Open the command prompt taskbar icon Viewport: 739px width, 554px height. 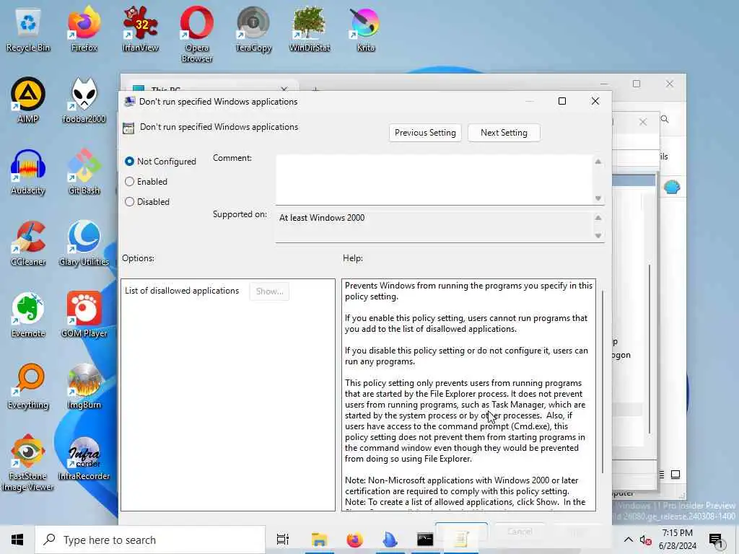click(x=424, y=540)
